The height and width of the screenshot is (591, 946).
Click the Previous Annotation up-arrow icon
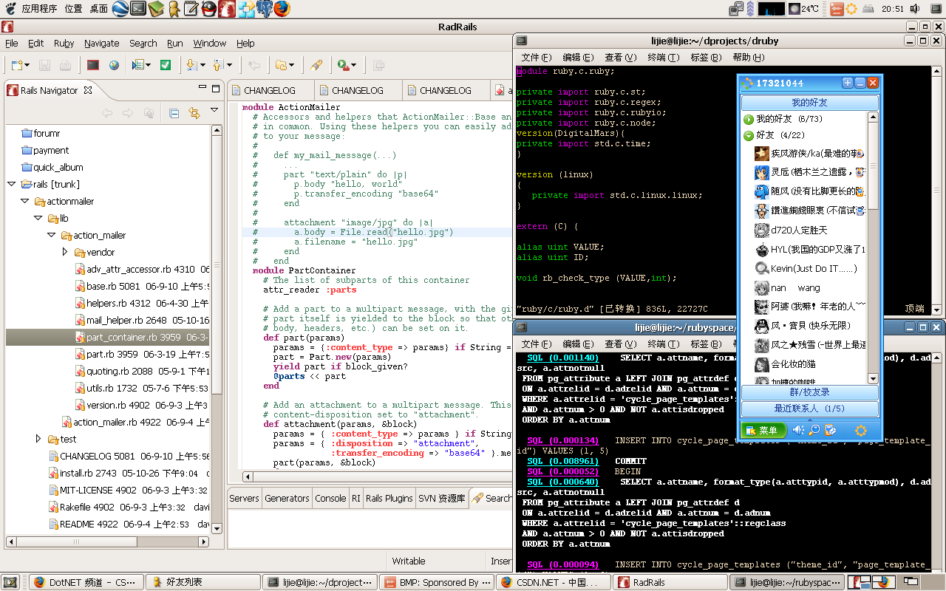pos(218,65)
